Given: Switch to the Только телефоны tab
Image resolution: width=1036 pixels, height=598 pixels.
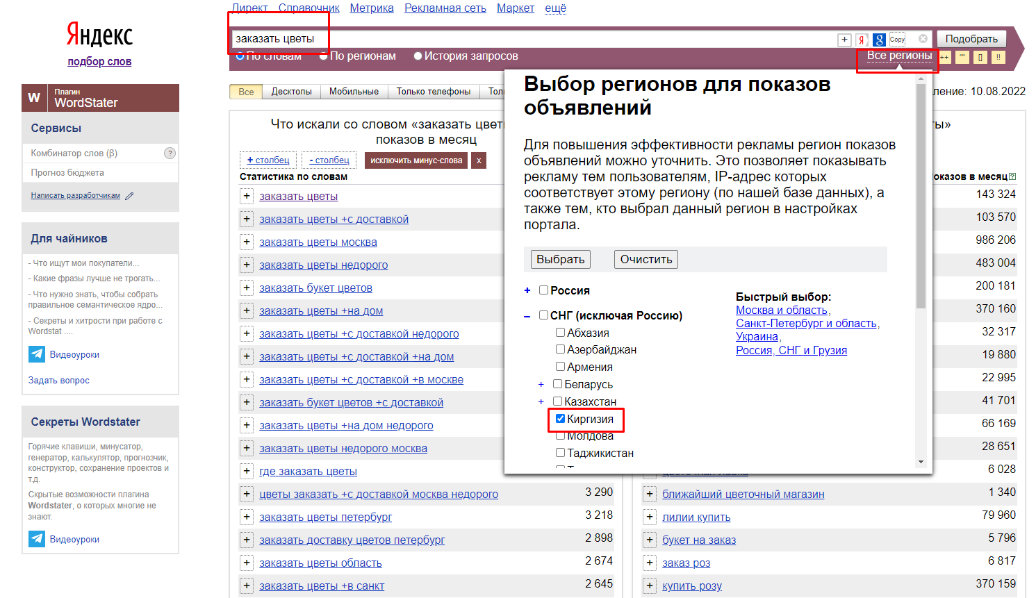Looking at the screenshot, I should [434, 92].
